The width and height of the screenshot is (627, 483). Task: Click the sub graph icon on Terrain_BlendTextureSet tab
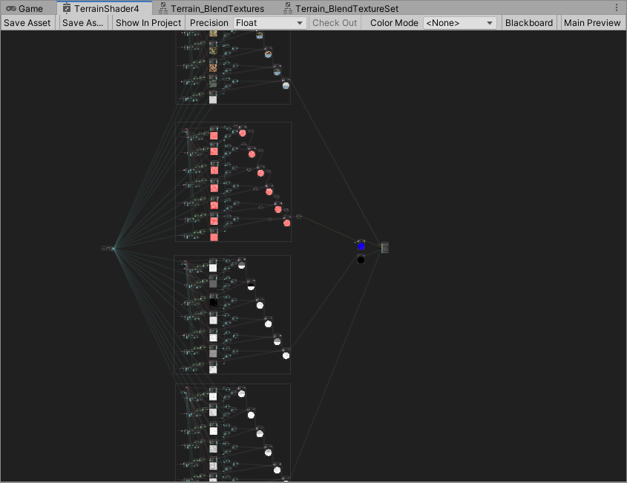(x=288, y=8)
